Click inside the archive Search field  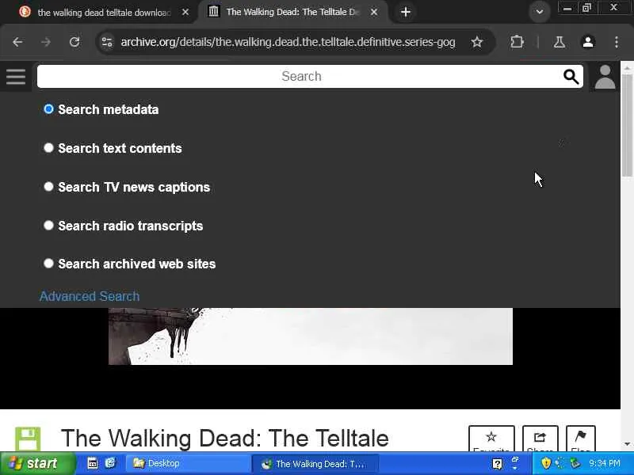300,76
